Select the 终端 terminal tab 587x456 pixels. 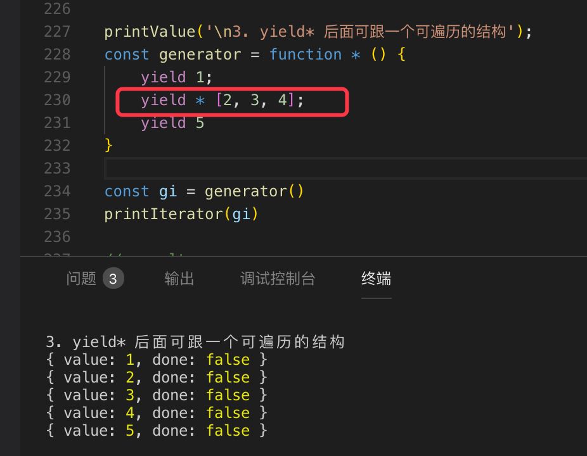(376, 279)
